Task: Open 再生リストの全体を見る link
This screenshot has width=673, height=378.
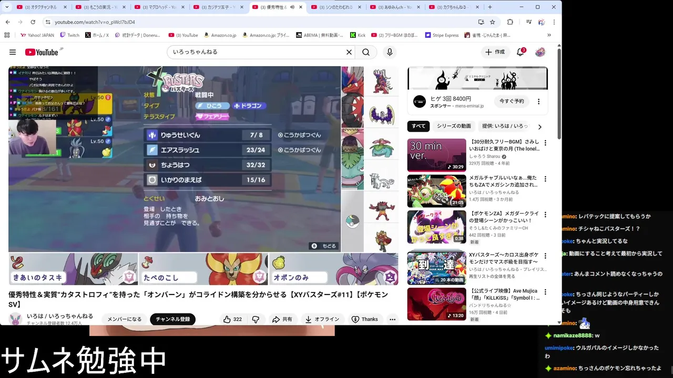Action: click(x=492, y=276)
